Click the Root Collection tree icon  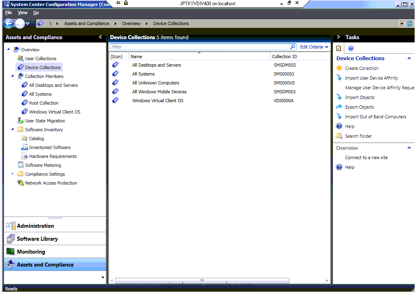[x=25, y=103]
